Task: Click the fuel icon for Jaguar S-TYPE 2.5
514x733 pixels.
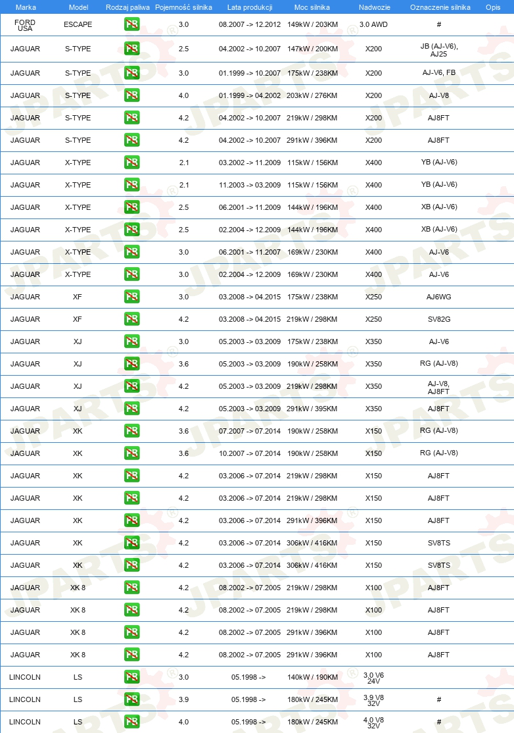Action: [132, 49]
